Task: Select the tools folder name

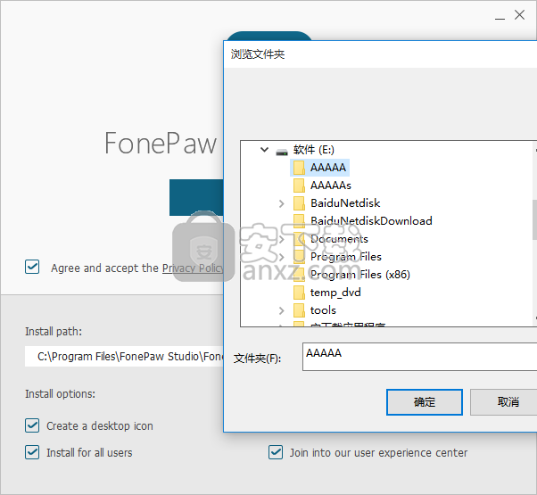Action: pos(323,310)
